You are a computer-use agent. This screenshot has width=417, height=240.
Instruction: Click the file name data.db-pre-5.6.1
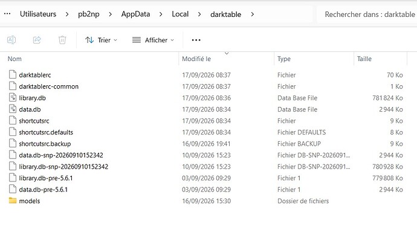point(44,189)
